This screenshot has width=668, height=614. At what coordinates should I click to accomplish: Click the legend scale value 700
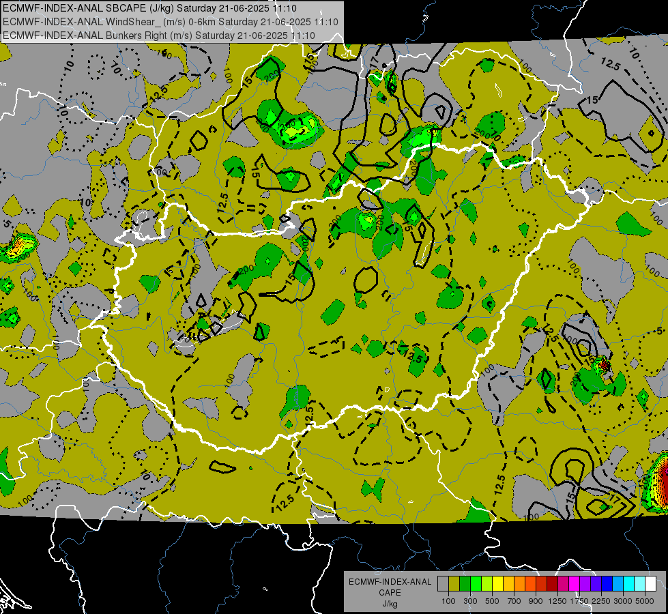coord(514,601)
